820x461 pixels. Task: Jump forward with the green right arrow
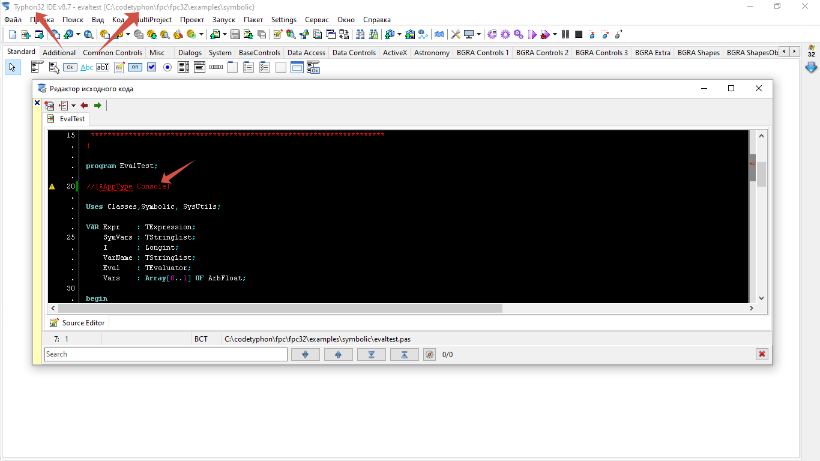(97, 106)
